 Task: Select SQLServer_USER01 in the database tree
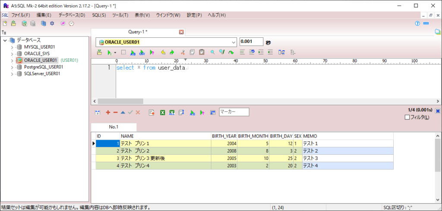click(42, 73)
